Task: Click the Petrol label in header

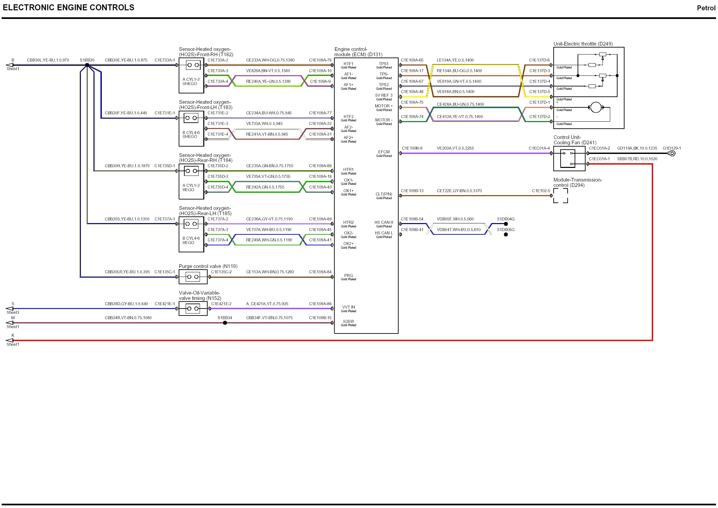Action: [x=706, y=8]
